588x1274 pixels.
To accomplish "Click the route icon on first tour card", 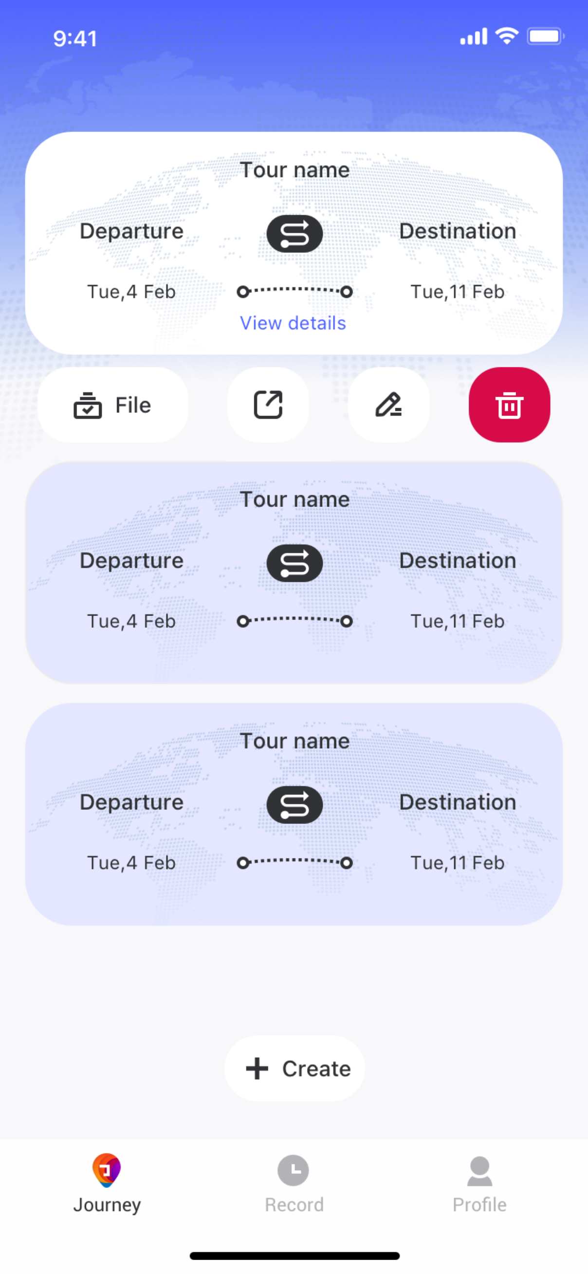I will pyautogui.click(x=294, y=234).
